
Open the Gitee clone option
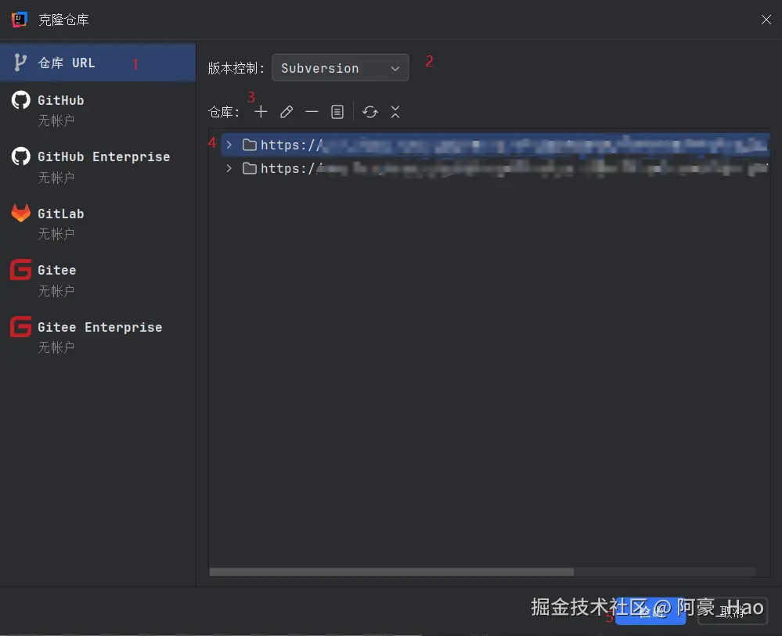pyautogui.click(x=98, y=280)
